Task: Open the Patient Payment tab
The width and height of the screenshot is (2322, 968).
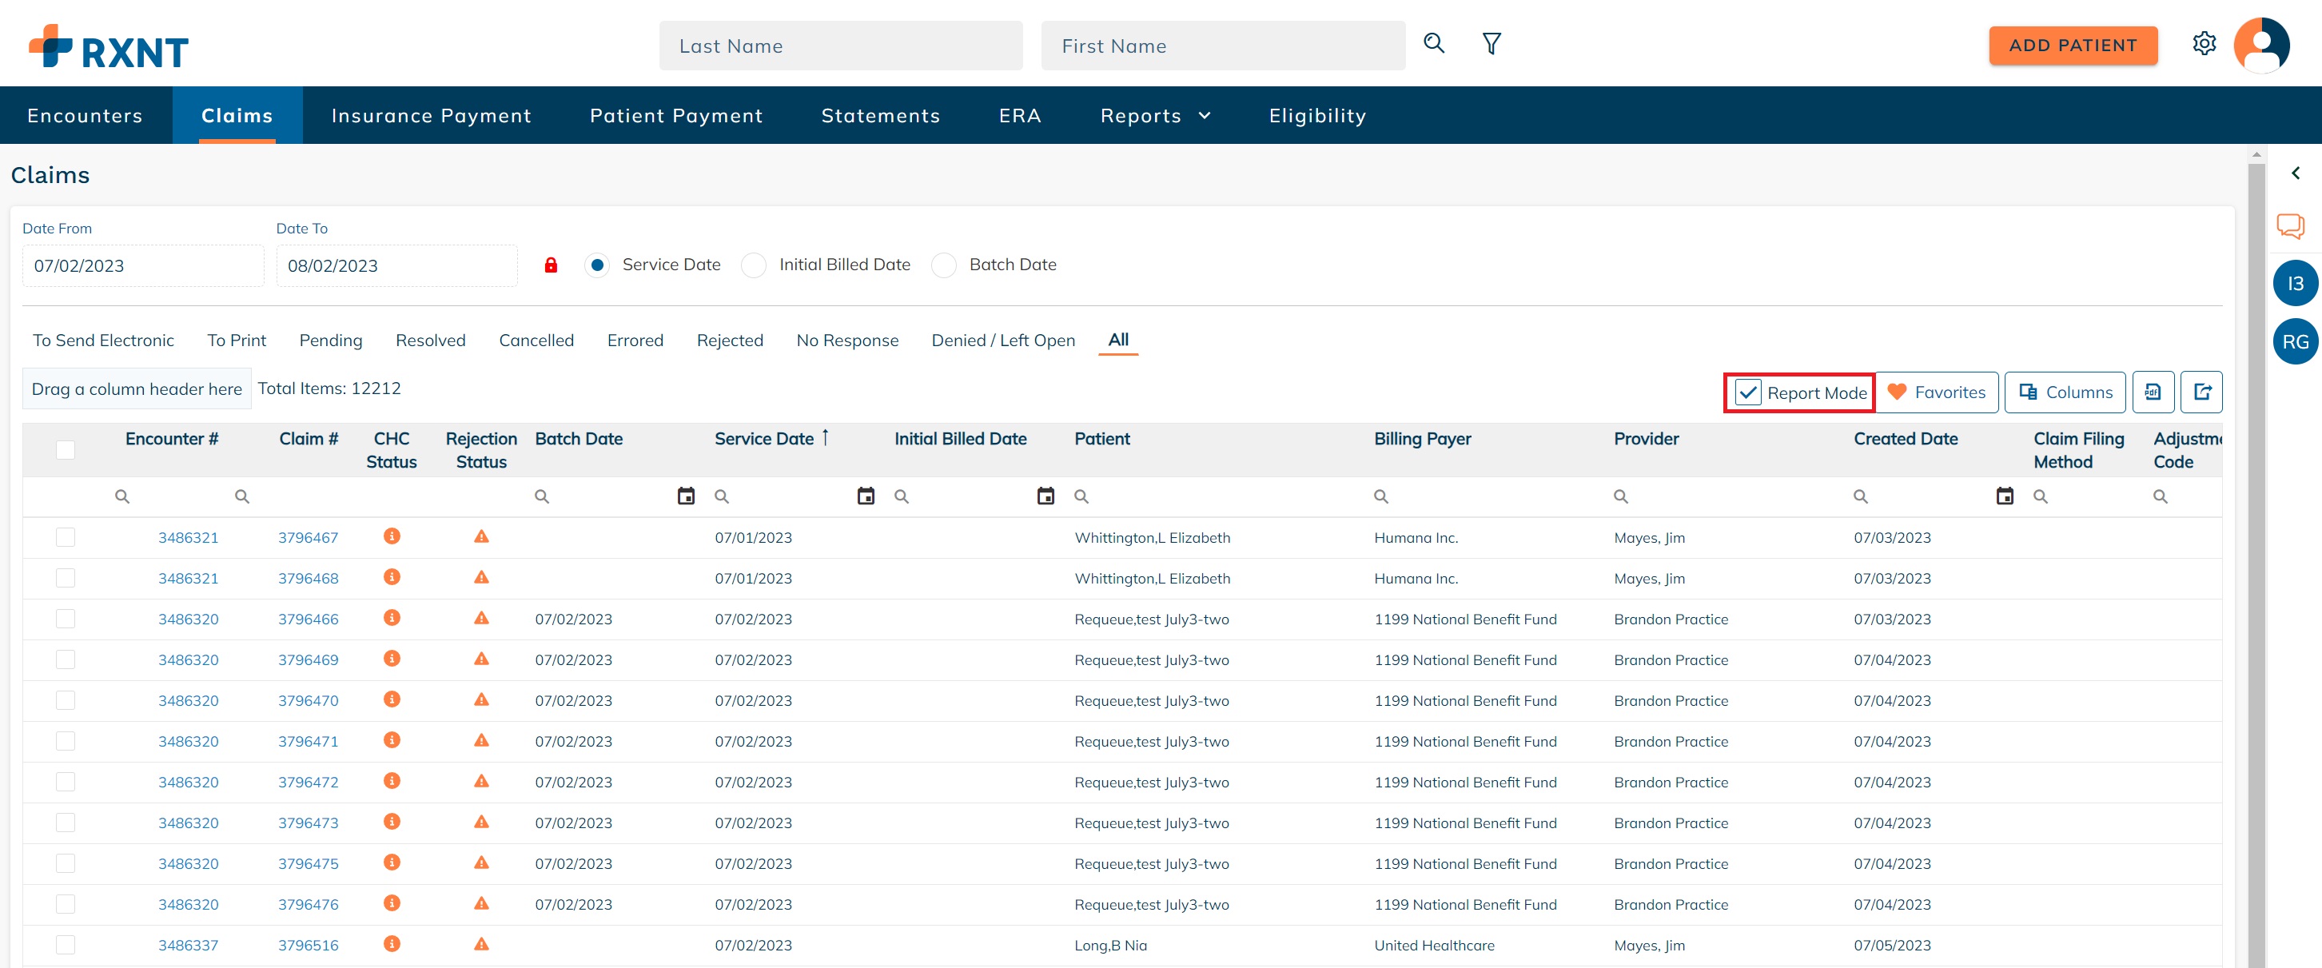Action: 676,115
